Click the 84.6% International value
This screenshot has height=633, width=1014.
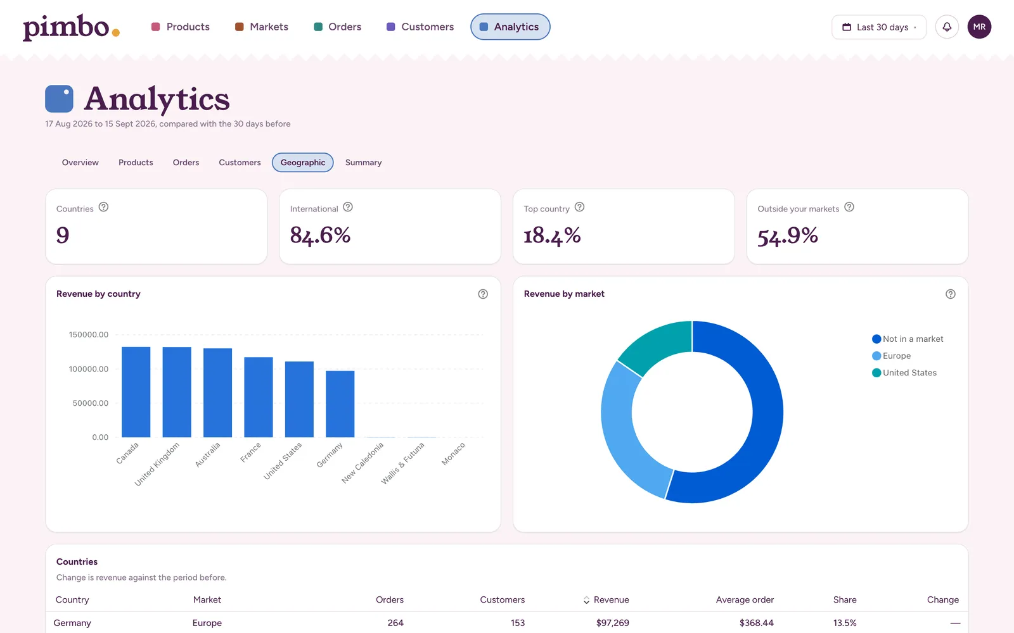320,235
